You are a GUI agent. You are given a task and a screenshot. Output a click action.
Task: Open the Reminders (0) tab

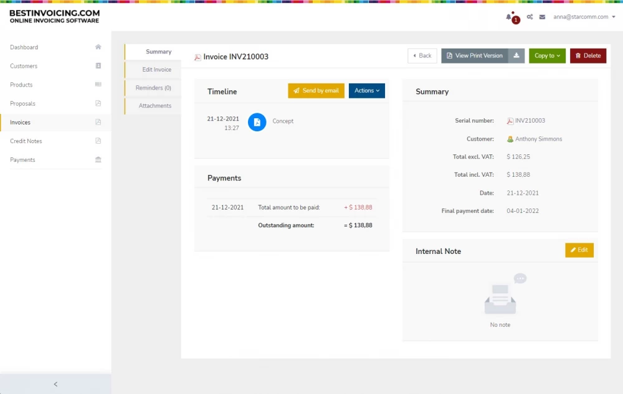[153, 88]
